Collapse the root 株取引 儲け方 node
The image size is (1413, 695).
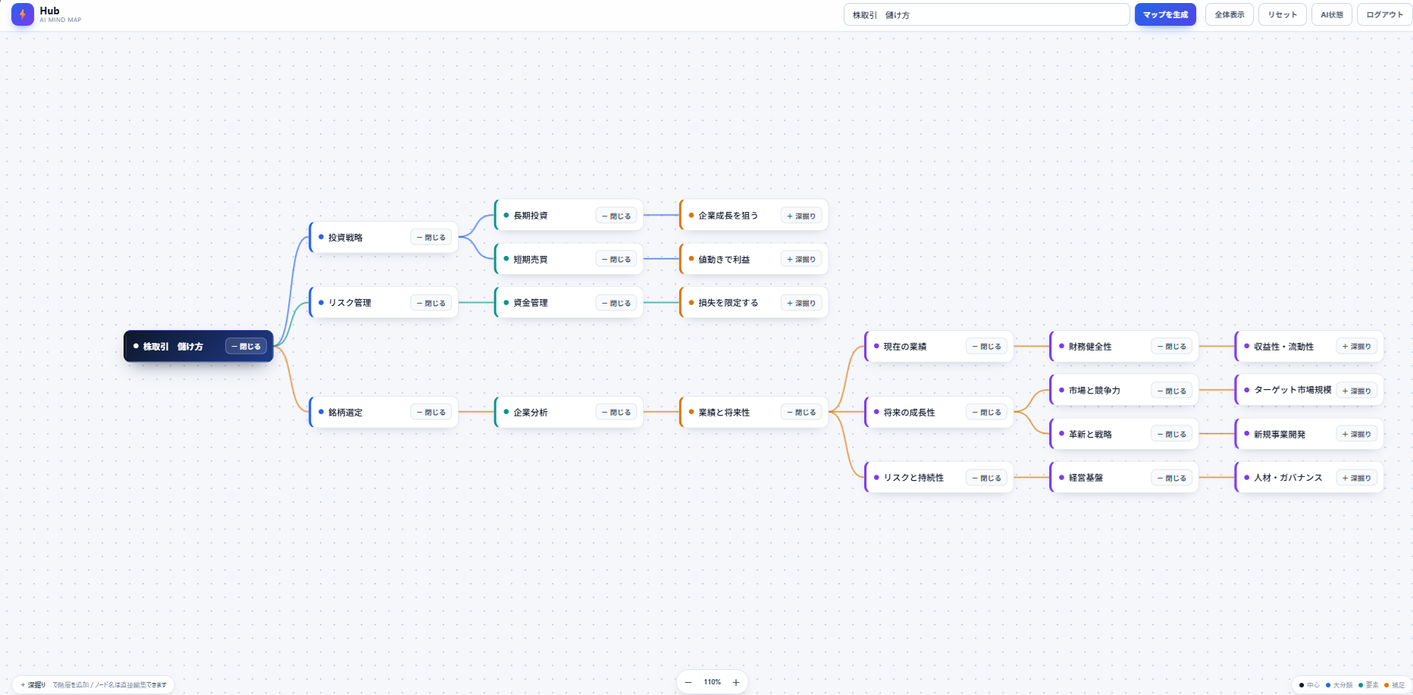pyautogui.click(x=246, y=346)
